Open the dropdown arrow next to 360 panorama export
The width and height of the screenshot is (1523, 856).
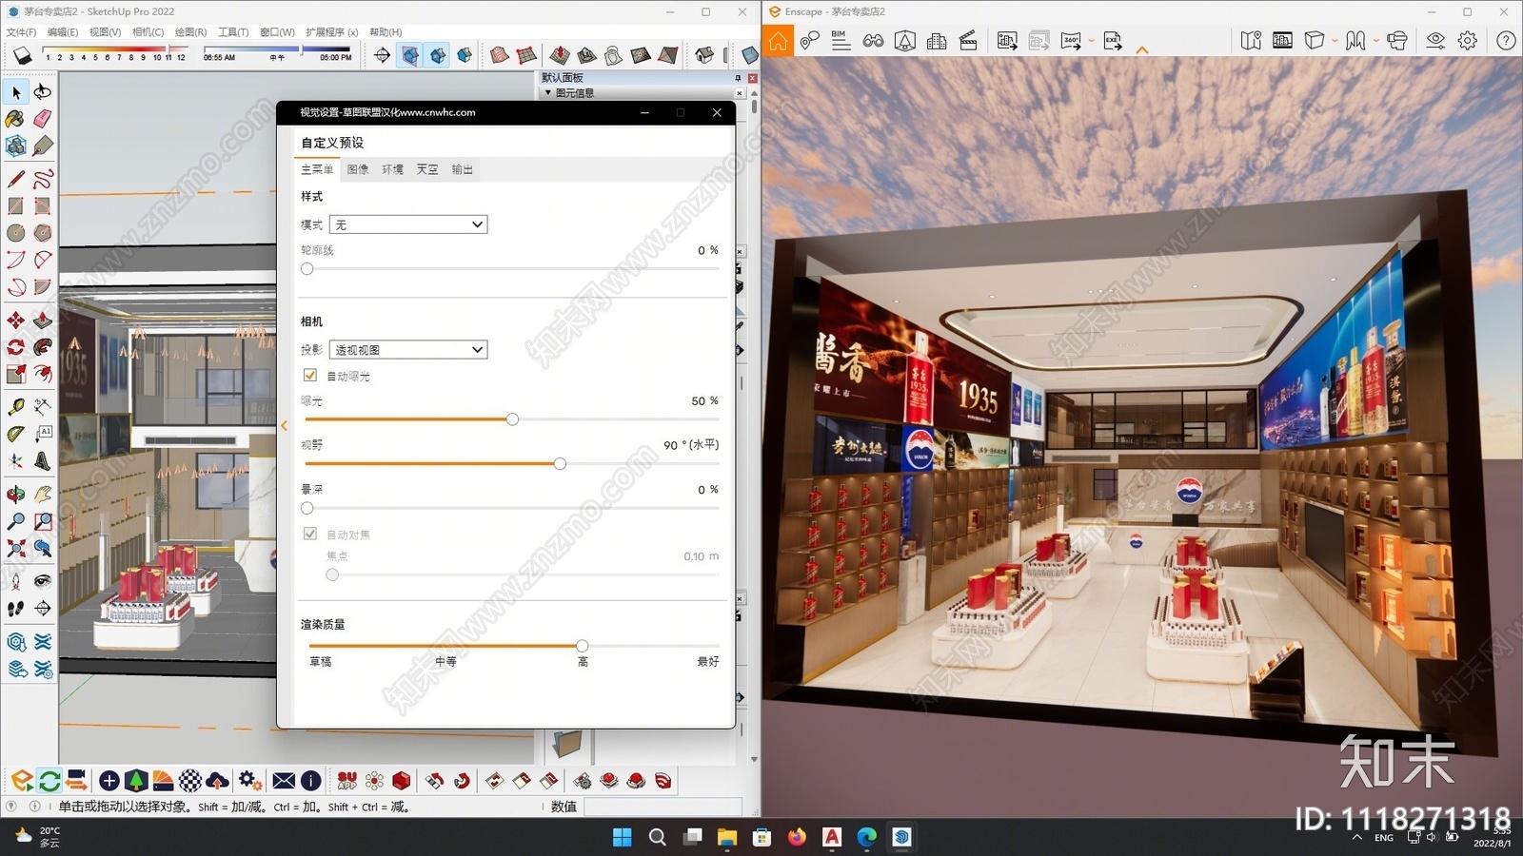(x=1091, y=41)
